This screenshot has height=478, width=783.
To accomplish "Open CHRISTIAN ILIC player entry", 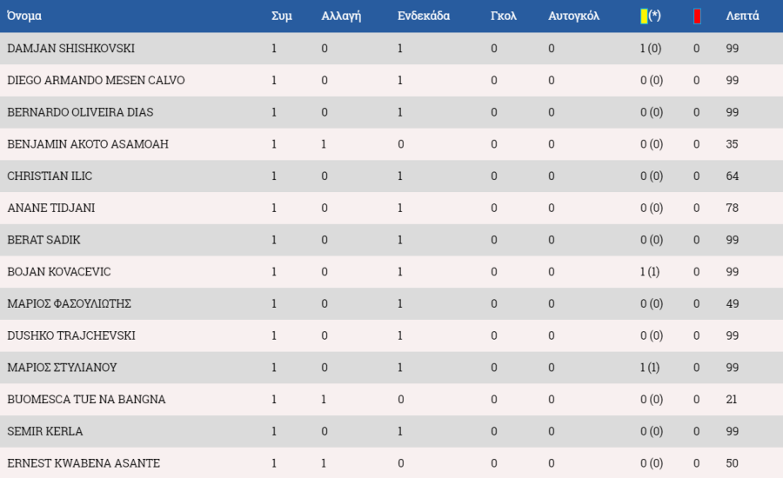I will coord(50,176).
